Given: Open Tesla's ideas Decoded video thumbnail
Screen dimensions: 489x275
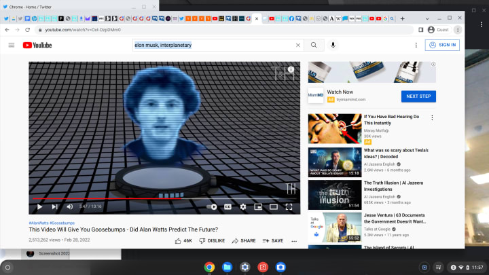Looking at the screenshot, I should point(335,162).
